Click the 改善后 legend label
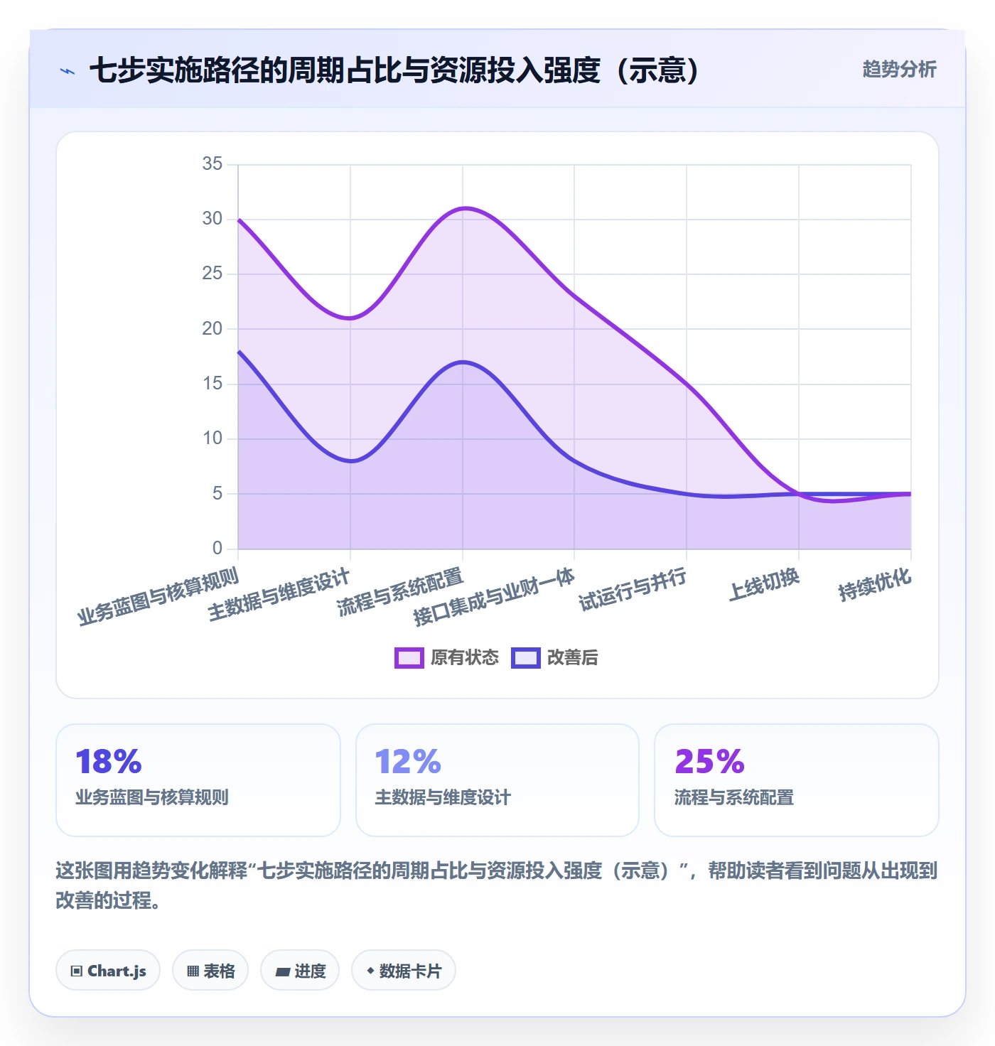Image resolution: width=995 pixels, height=1046 pixels. (x=573, y=658)
